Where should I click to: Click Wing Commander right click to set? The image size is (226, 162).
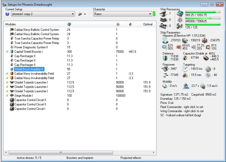coord(182,111)
